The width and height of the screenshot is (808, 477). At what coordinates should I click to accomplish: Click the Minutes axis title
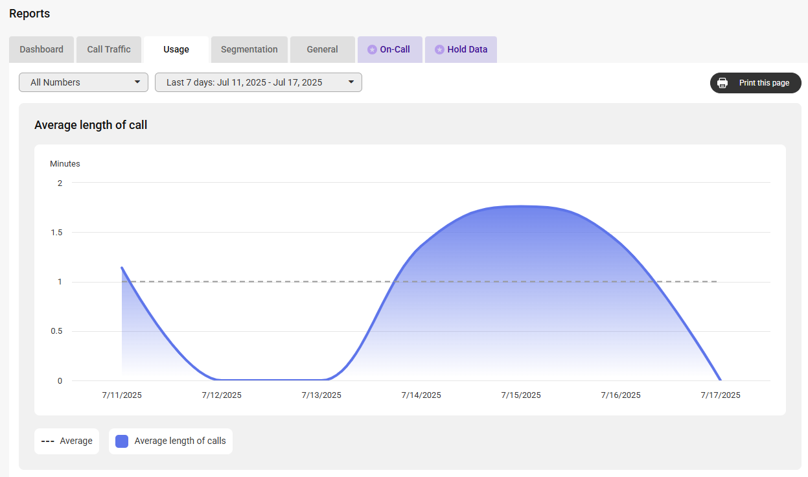tap(65, 164)
